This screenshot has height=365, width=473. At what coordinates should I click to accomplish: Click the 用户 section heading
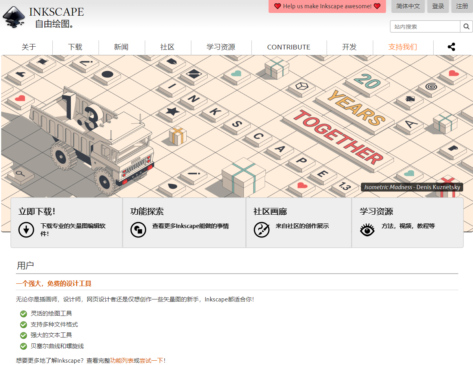[25, 266]
